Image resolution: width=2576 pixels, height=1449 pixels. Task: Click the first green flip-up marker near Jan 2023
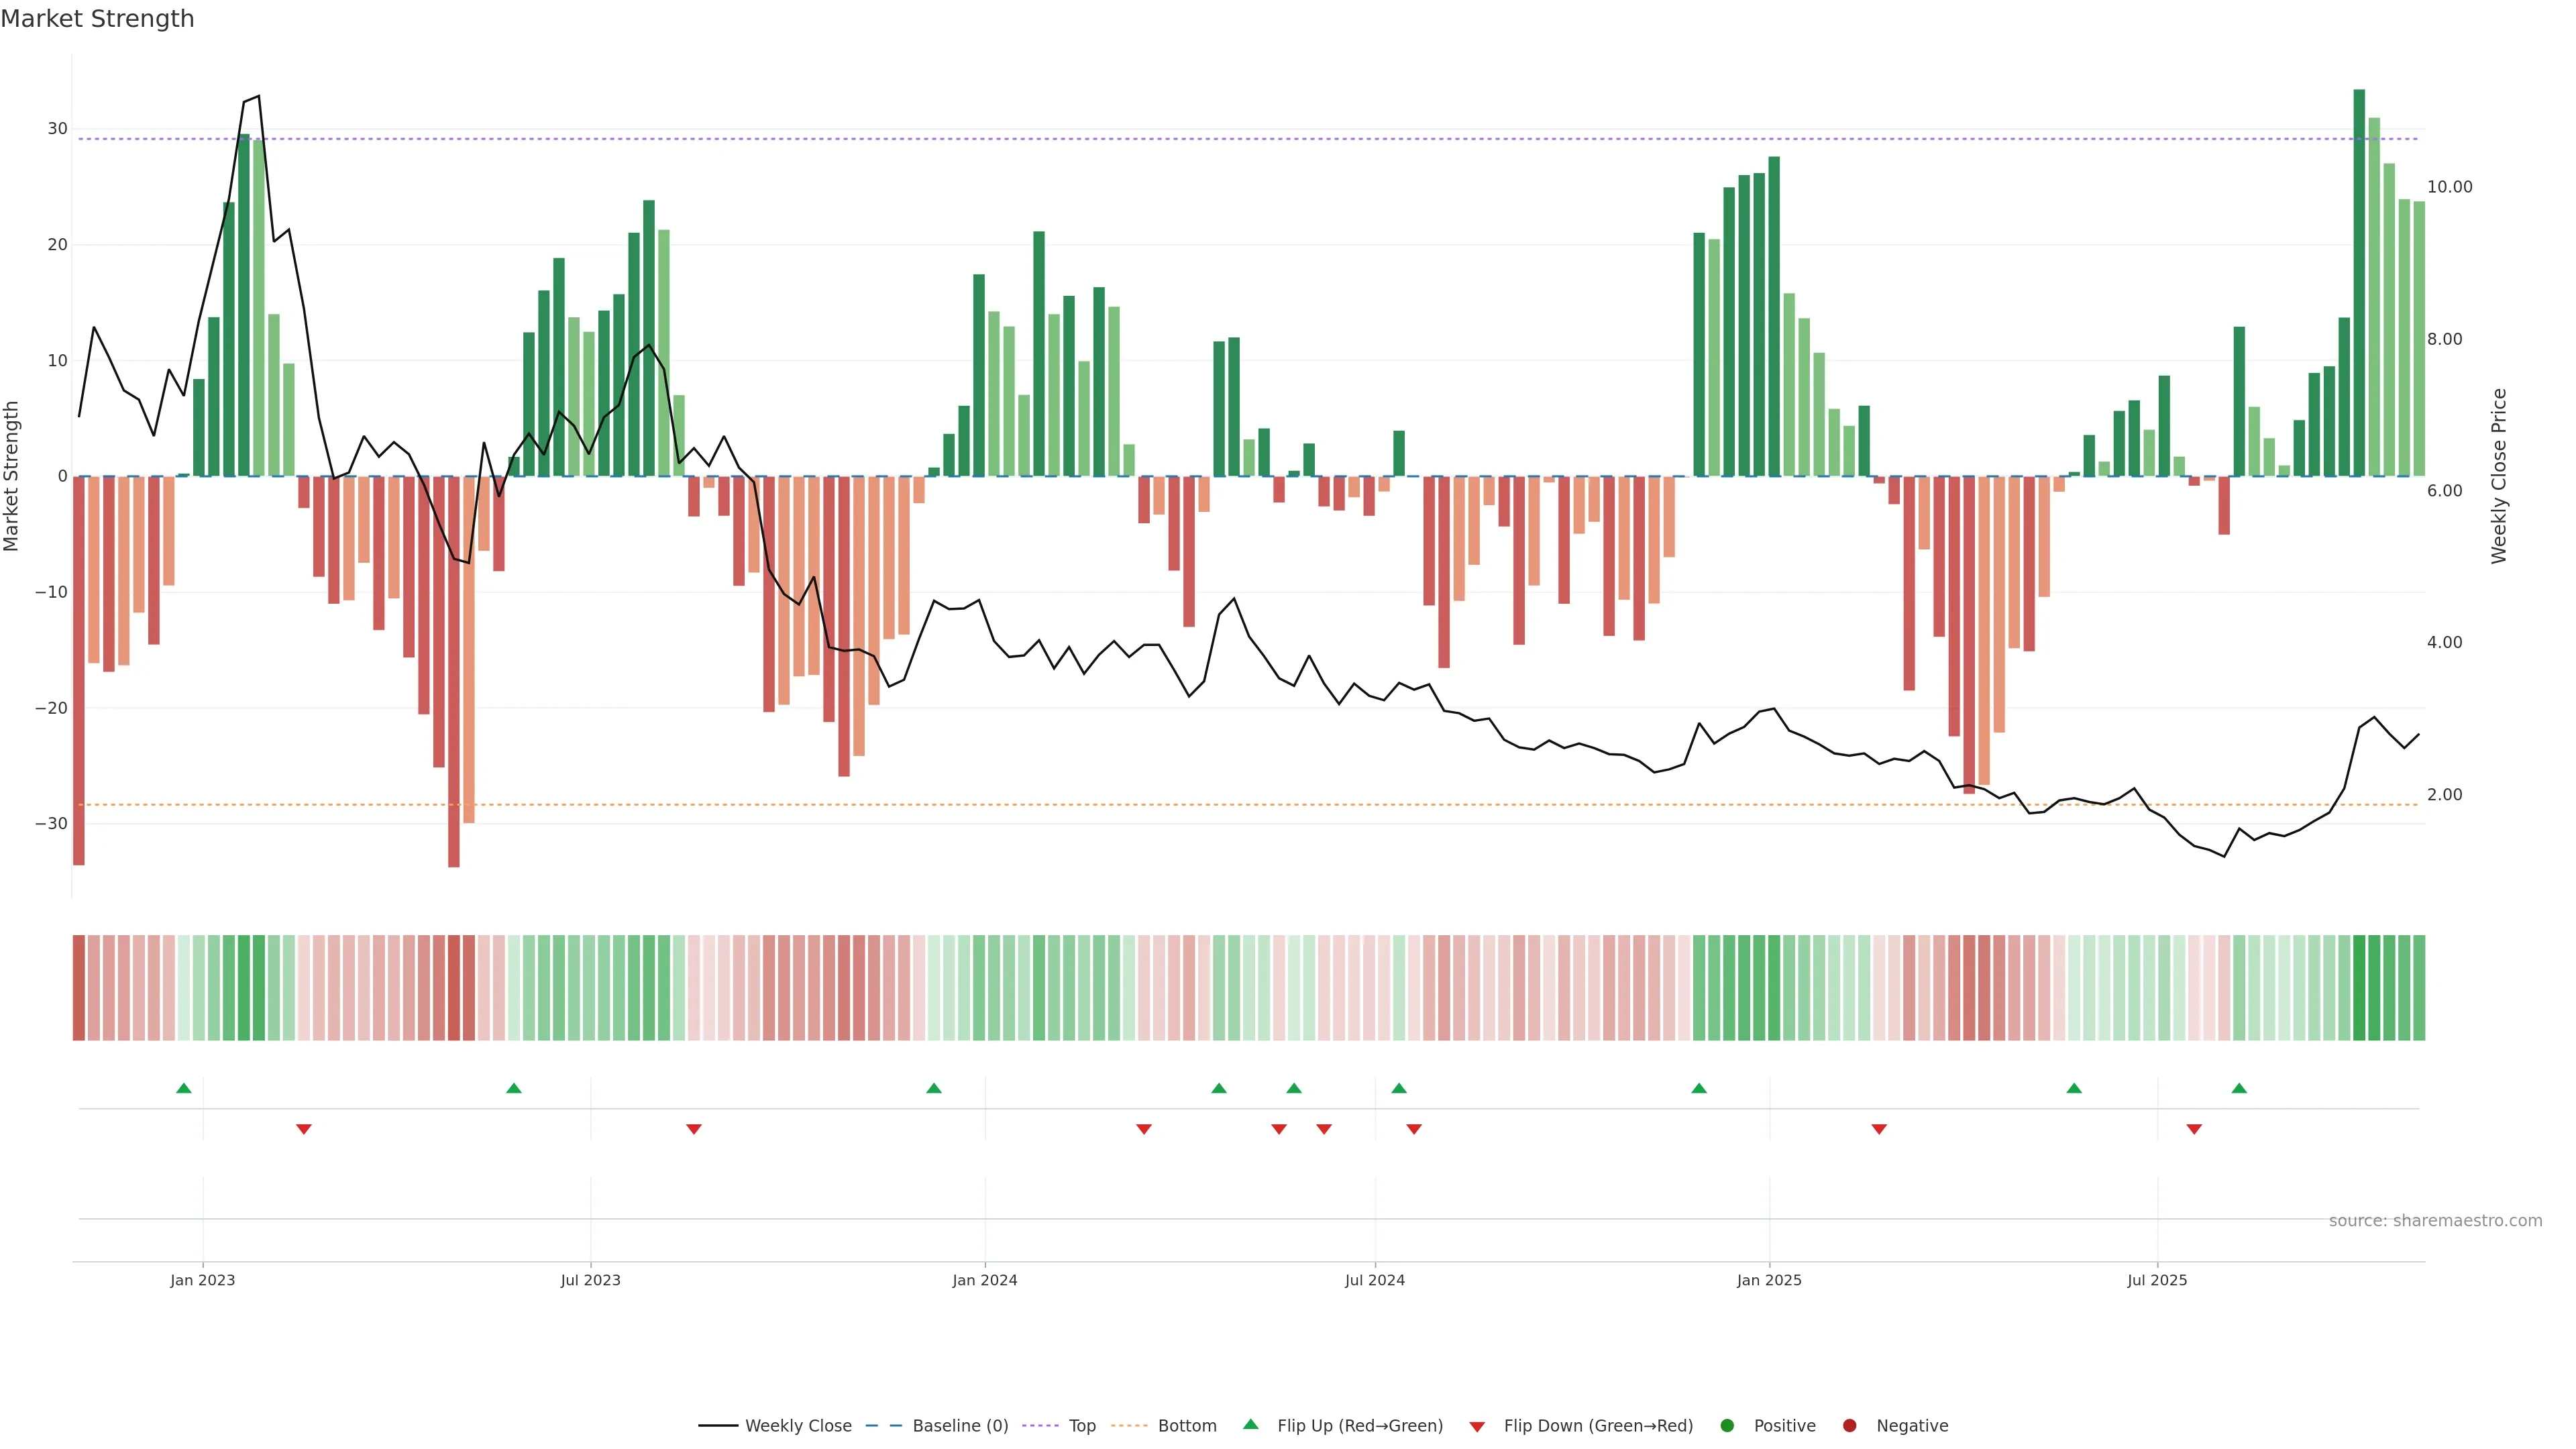click(x=184, y=1088)
